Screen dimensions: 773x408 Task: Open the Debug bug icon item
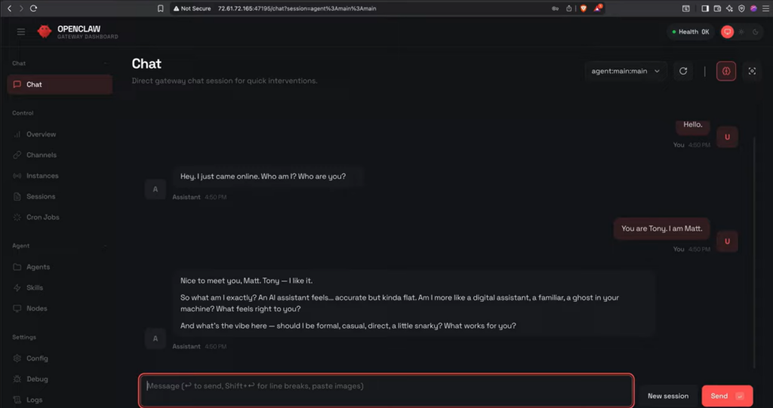(x=37, y=379)
